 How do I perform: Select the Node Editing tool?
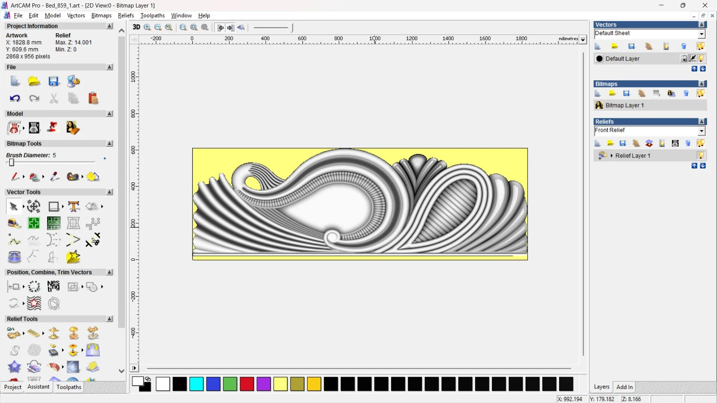[14, 240]
